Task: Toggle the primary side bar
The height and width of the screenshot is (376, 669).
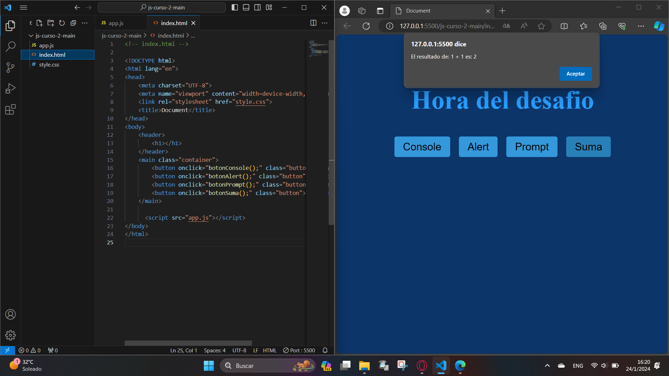Action: click(x=235, y=7)
